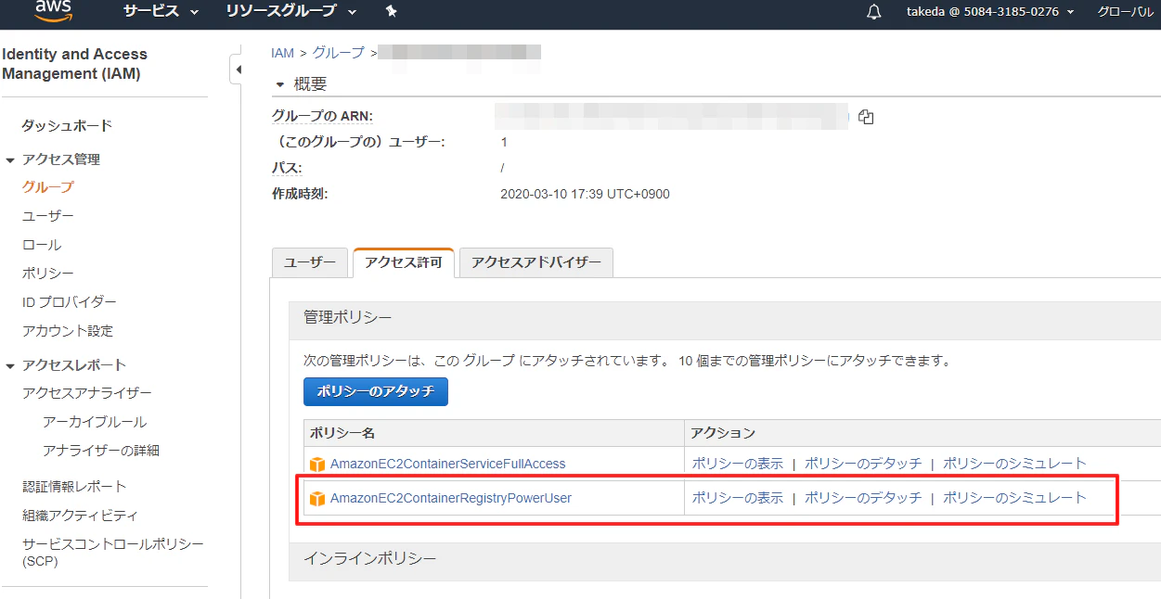The width and height of the screenshot is (1161, 599).
Task: Click ポリシーの表示 for AmazonEC2ContainerServiceFullAccess
Action: [738, 464]
